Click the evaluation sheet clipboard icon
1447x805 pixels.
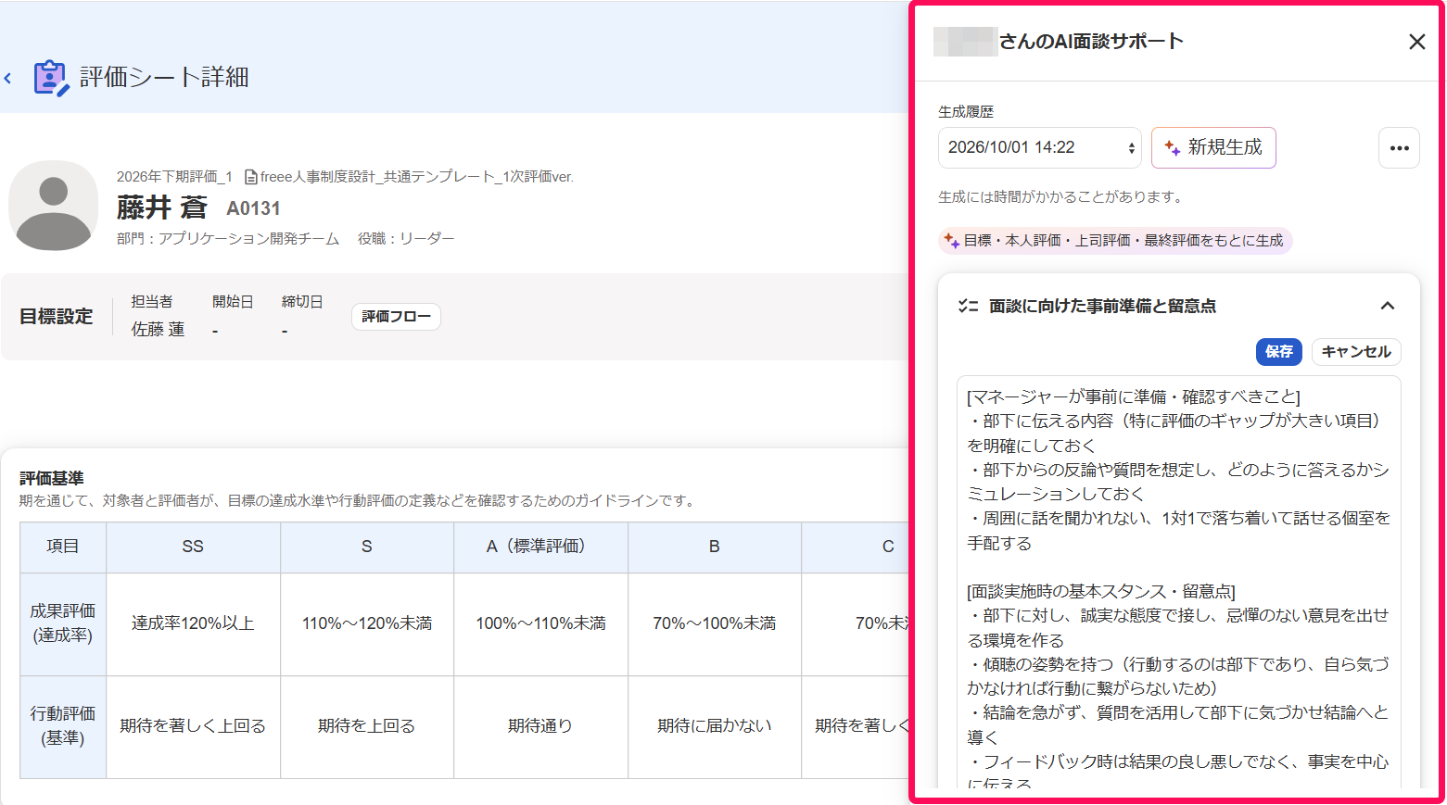[51, 78]
